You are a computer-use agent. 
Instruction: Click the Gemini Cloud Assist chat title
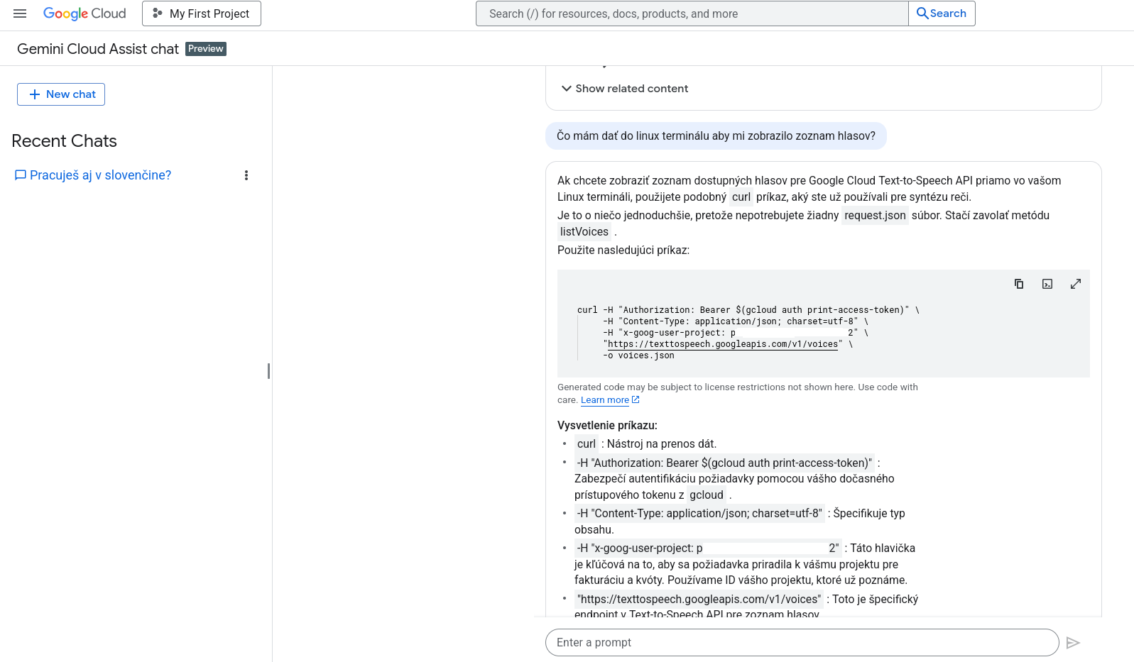pos(98,49)
